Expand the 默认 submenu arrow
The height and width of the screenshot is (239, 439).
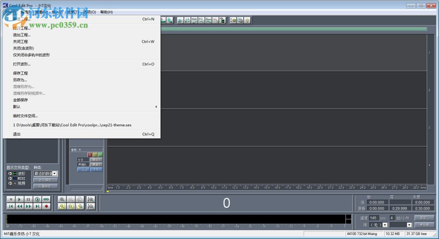pos(156,107)
